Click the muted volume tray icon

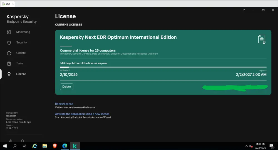[x=251, y=146]
